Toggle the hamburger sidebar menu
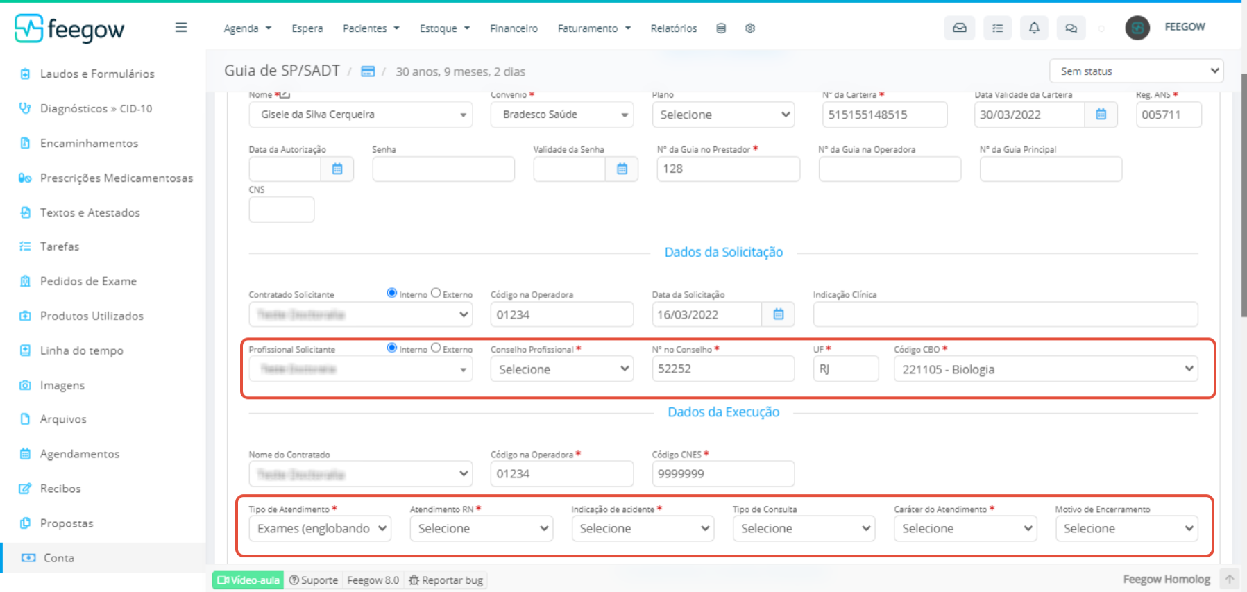The height and width of the screenshot is (592, 1247). [x=181, y=28]
